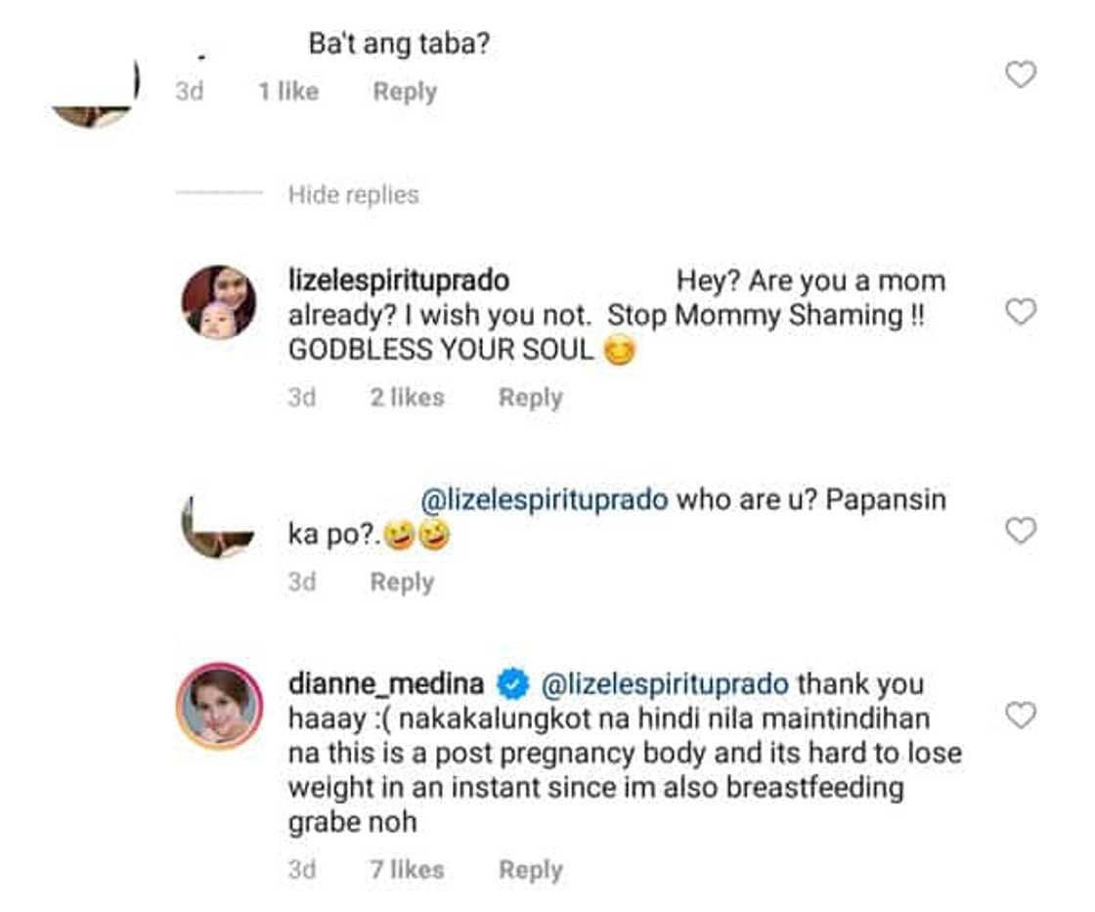Tap dianne_medina's blue verified badge
1095x912 pixels.
tap(515, 684)
